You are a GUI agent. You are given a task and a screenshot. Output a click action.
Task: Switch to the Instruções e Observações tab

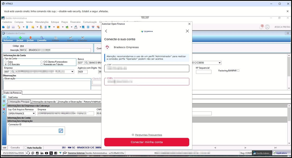pyautogui.click(x=70, y=102)
